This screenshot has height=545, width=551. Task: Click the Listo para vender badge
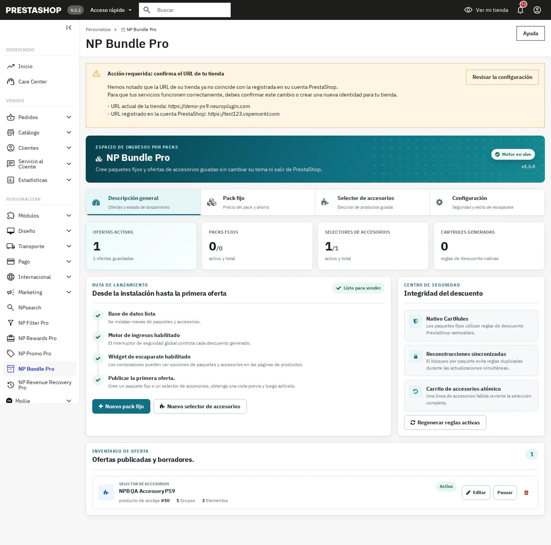coord(358,288)
